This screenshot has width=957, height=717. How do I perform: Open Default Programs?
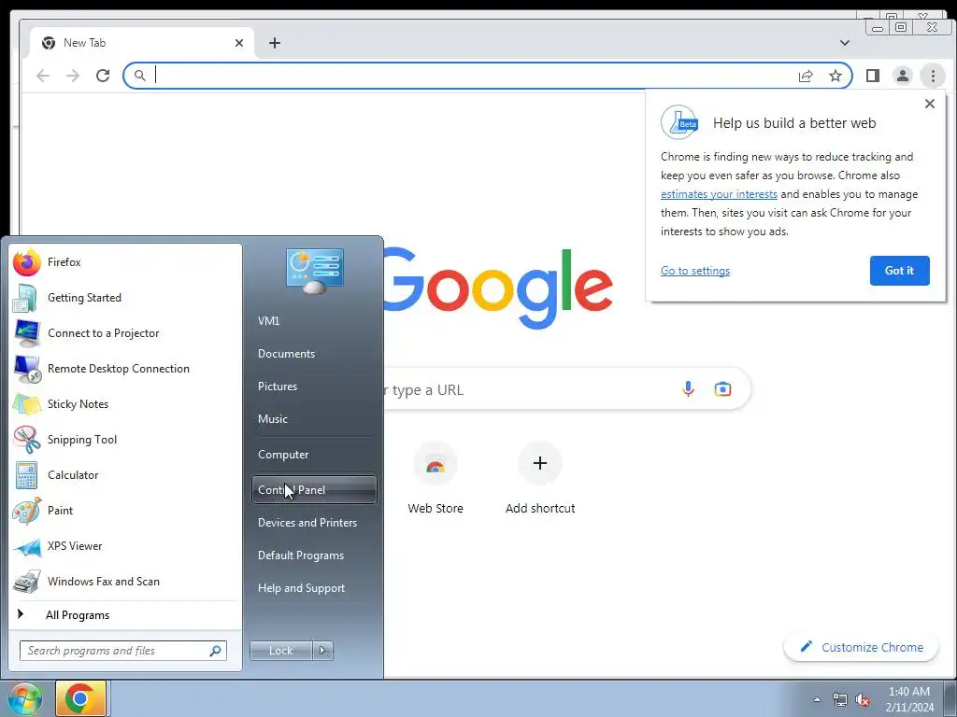(314, 555)
